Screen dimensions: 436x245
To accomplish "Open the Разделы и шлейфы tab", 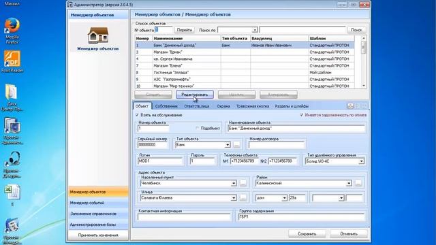I will (x=292, y=106).
